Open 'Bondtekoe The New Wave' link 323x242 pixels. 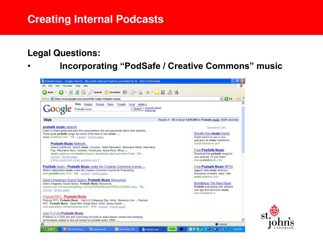click(x=212, y=183)
